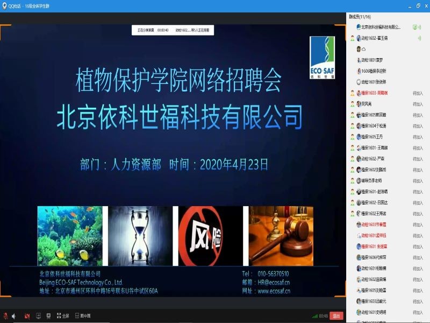Click the 风险 prohibition sign image

[x=211, y=236]
